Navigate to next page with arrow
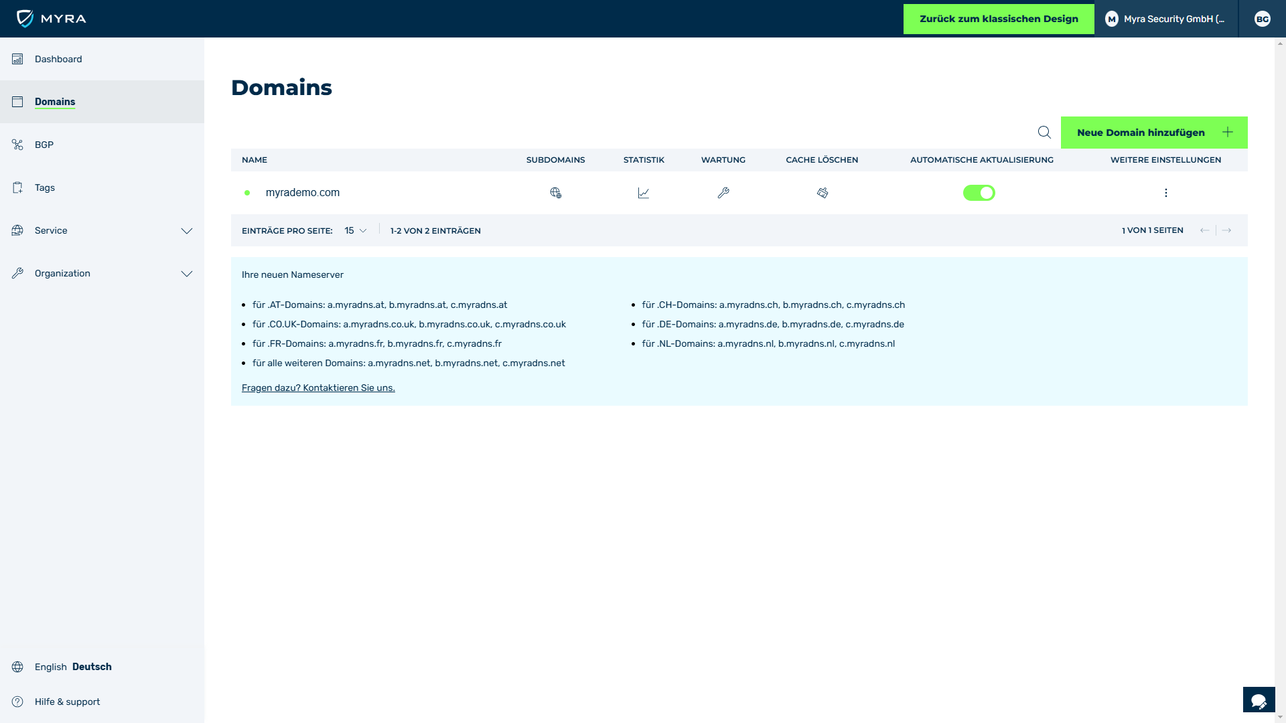The width and height of the screenshot is (1286, 723). point(1227,230)
